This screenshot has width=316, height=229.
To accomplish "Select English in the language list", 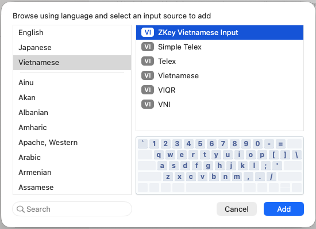I will 72,32.
